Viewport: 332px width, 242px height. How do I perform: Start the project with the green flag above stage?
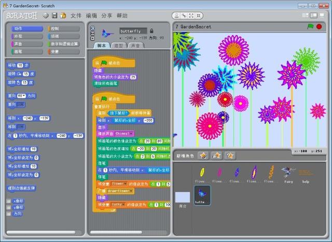[310, 26]
